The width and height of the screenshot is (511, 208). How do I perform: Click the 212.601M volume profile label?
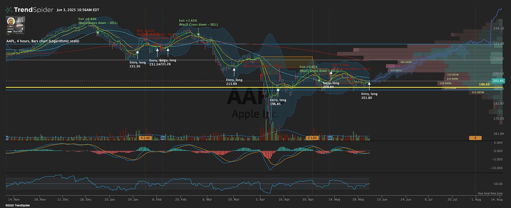(x=453, y=75)
